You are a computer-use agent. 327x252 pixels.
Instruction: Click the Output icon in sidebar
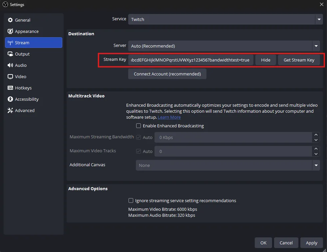tap(10, 54)
